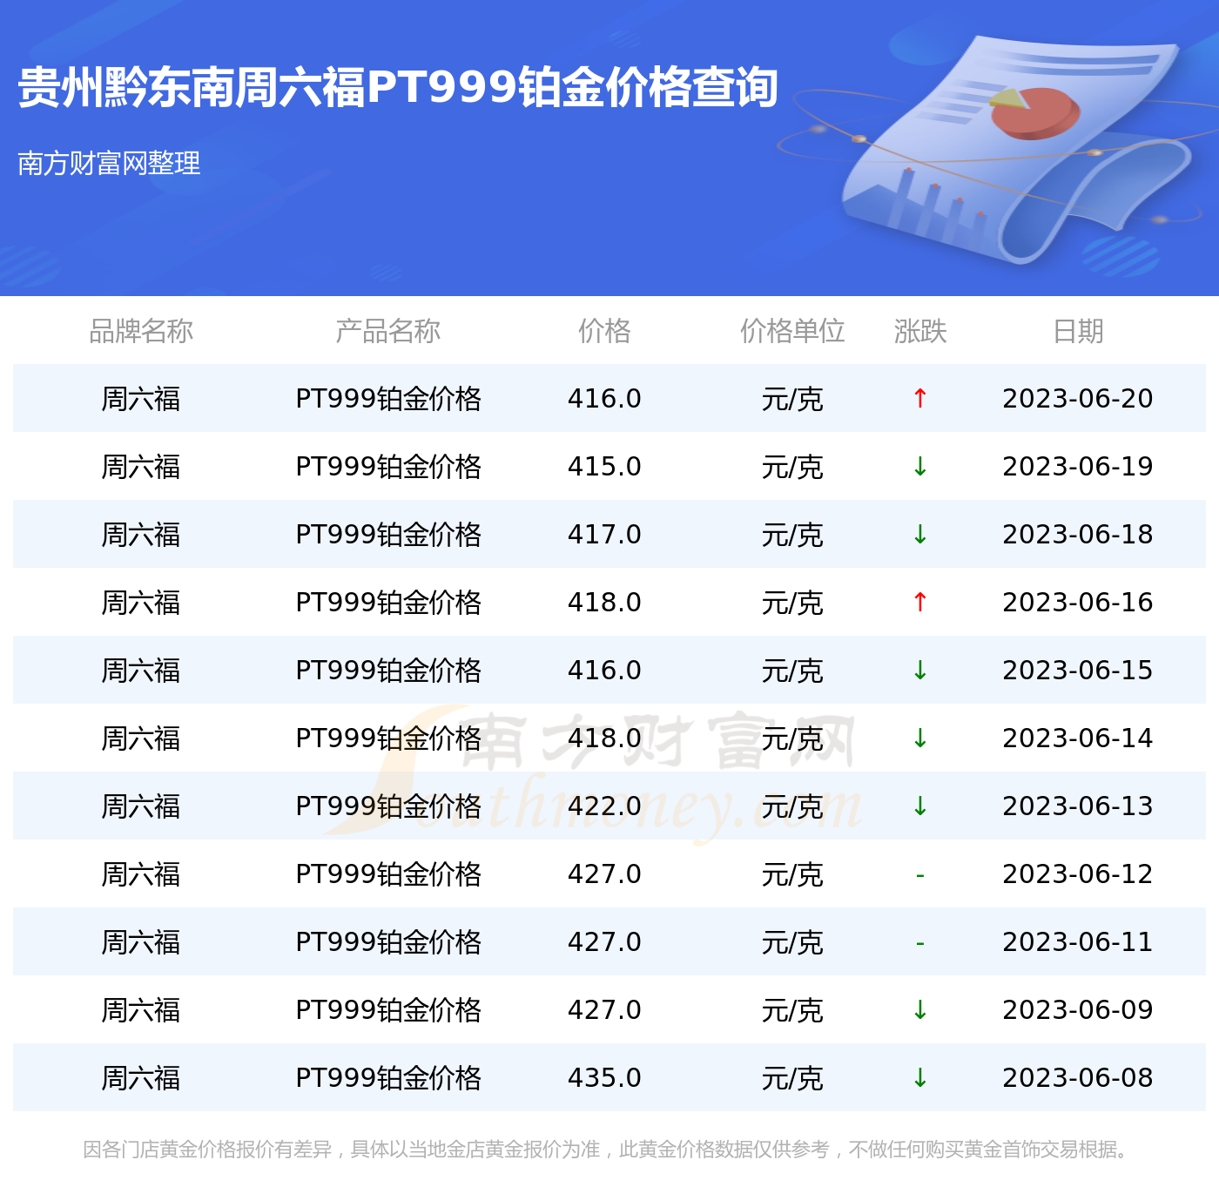This screenshot has height=1187, width=1219.
Task: Click the 价格单位 column header
Action: coord(792,331)
